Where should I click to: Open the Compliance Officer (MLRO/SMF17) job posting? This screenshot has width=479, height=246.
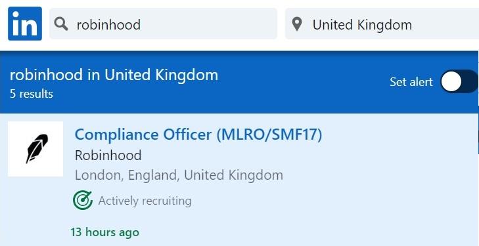click(198, 134)
